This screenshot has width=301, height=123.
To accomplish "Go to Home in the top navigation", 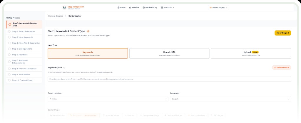I will (121, 7).
